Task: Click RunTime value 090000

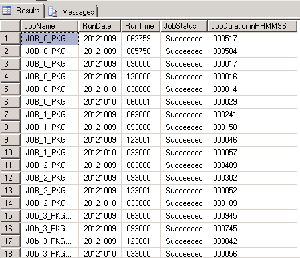Action: pyautogui.click(x=138, y=64)
